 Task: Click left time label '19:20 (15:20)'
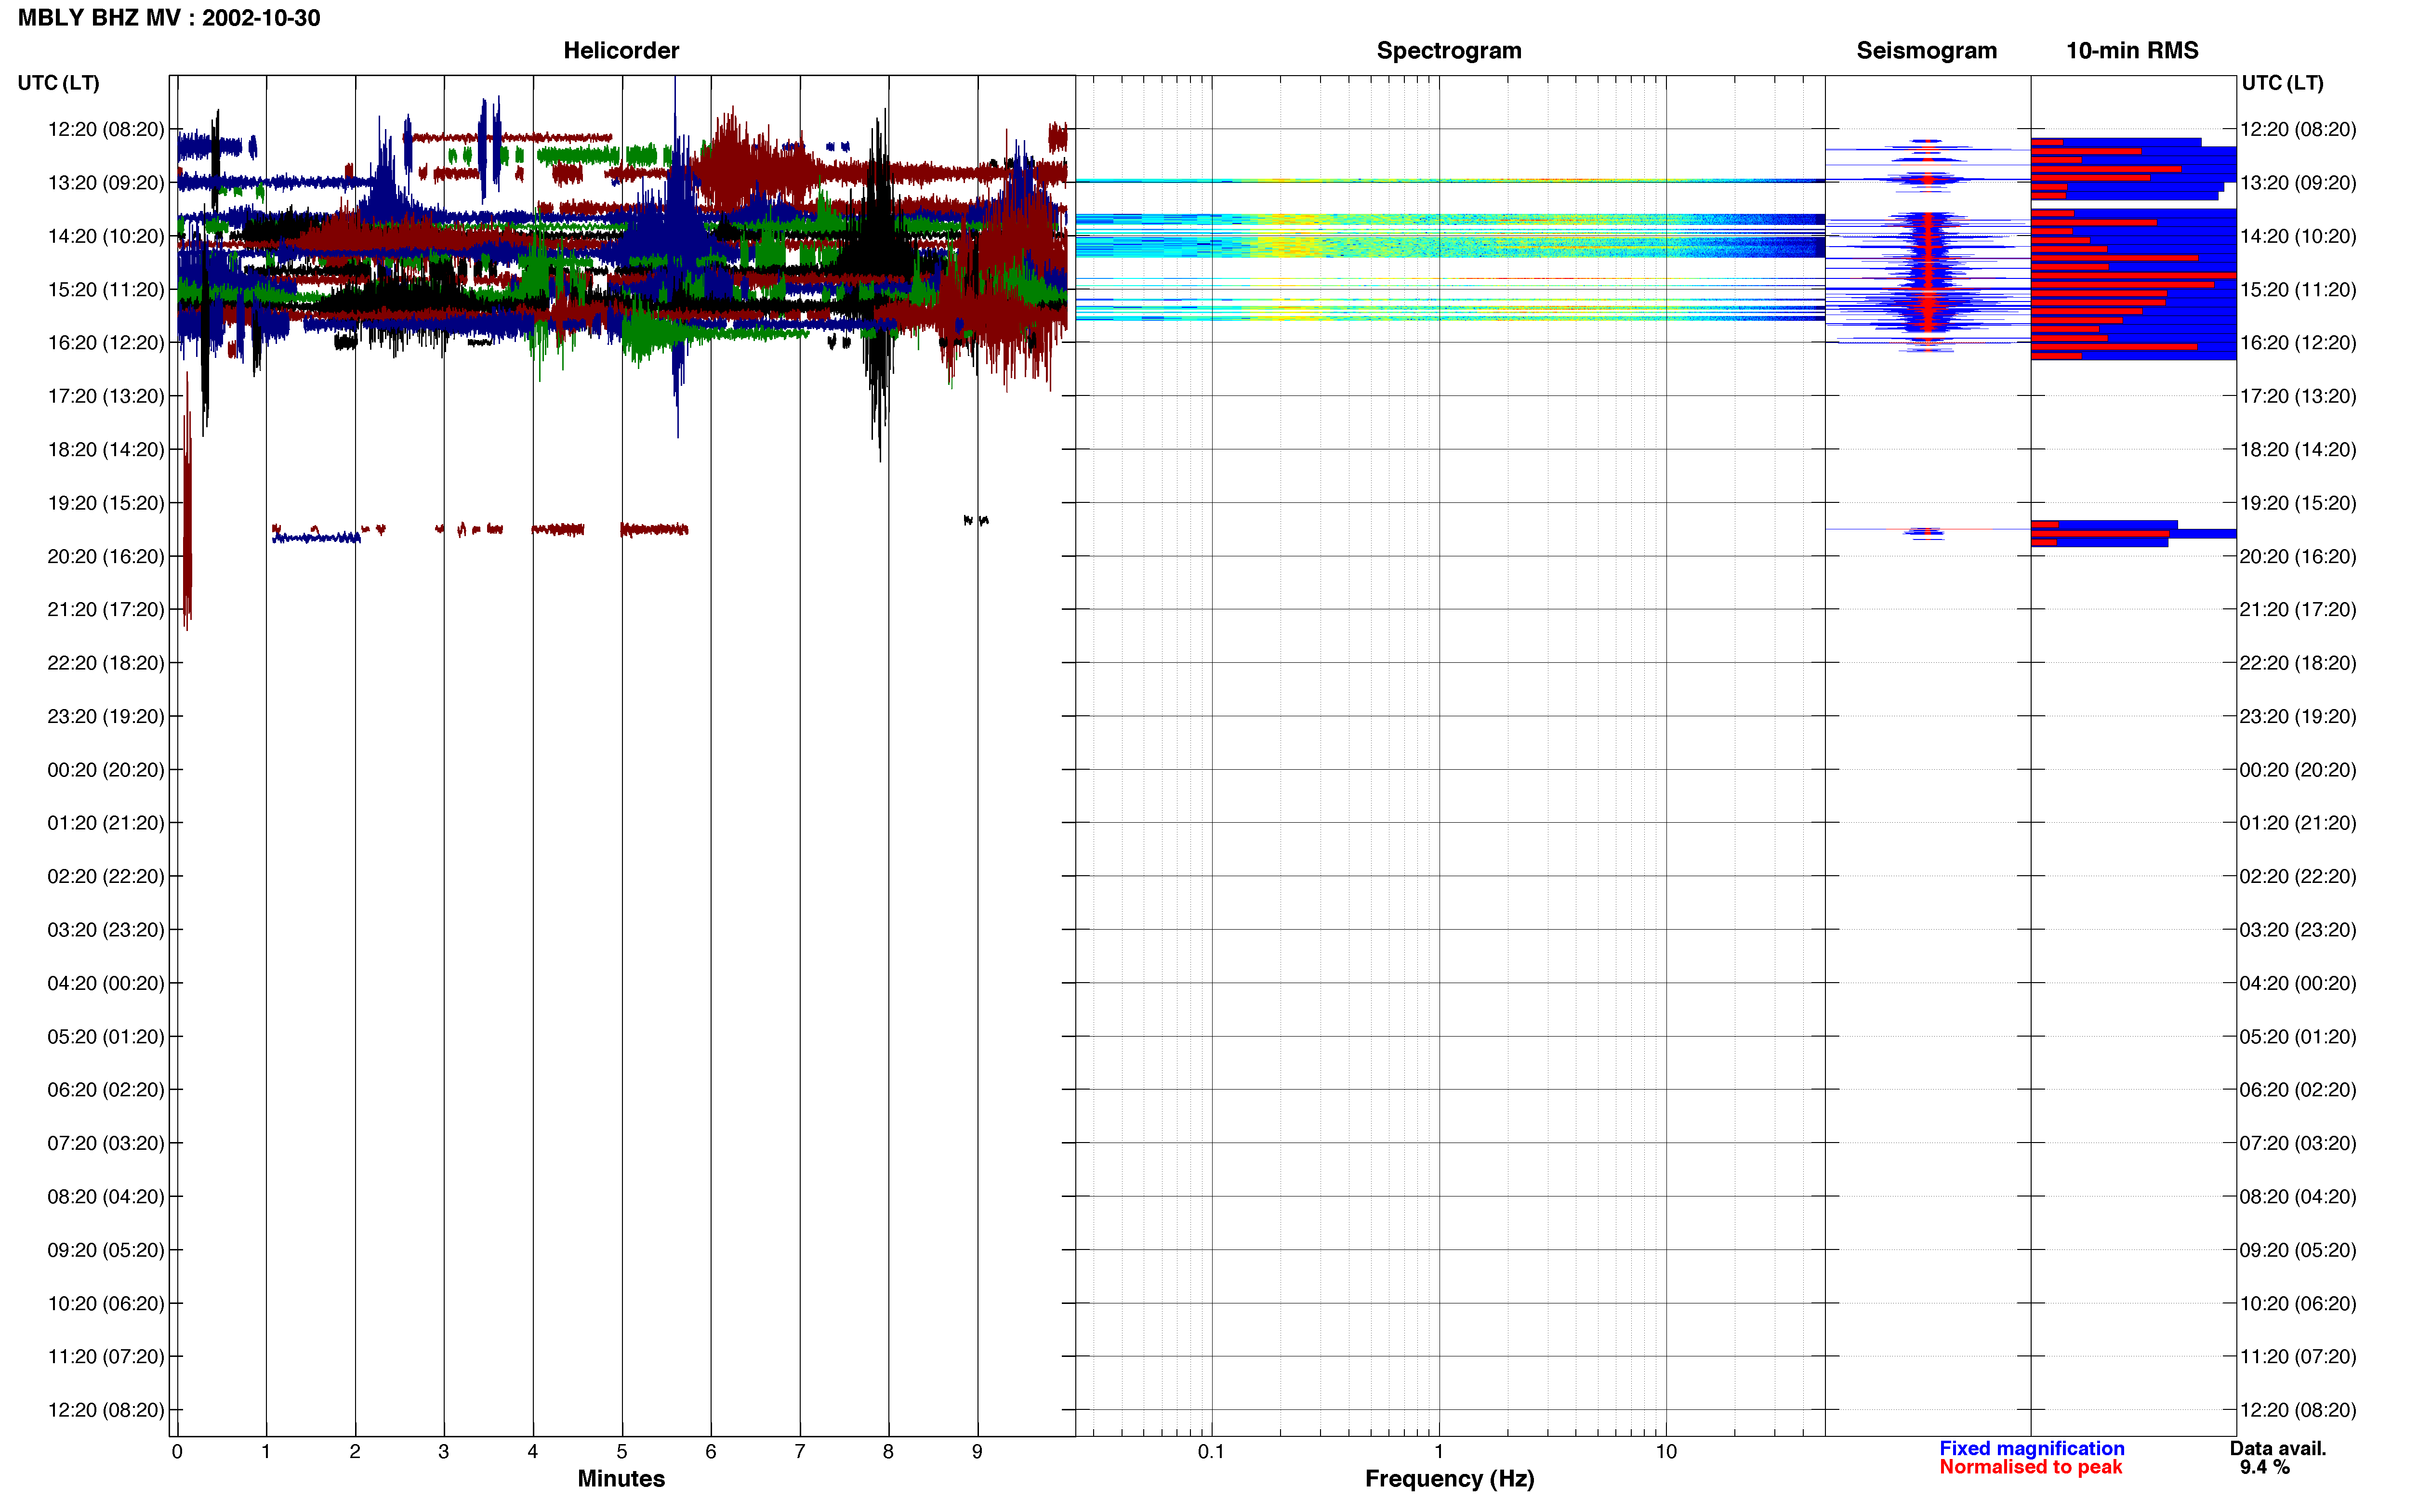click(x=106, y=503)
